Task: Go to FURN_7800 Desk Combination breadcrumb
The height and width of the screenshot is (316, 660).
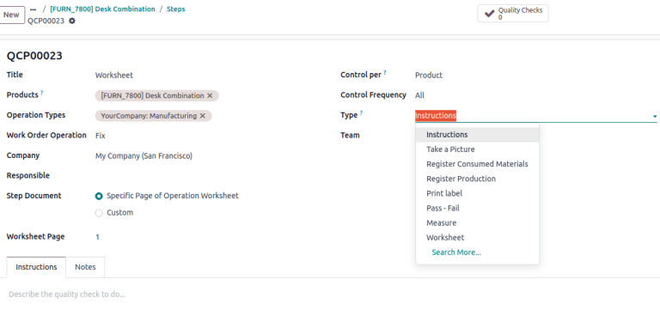Action: [102, 9]
